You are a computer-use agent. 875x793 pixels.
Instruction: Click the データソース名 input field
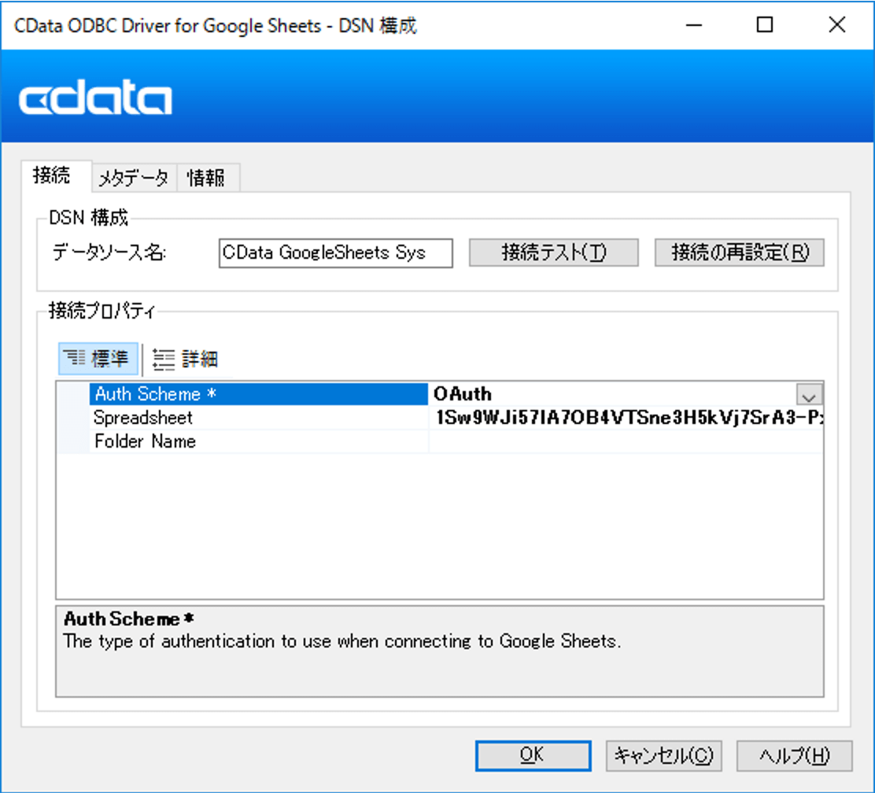coord(335,253)
